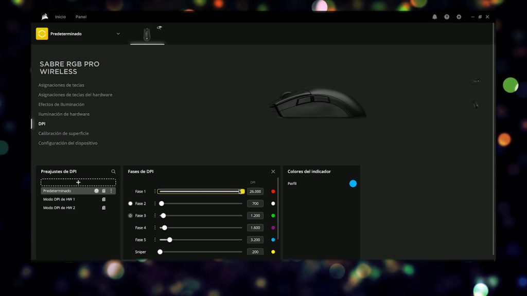
Task: Open the yellow color swatch for Sniper
Action: click(x=273, y=252)
